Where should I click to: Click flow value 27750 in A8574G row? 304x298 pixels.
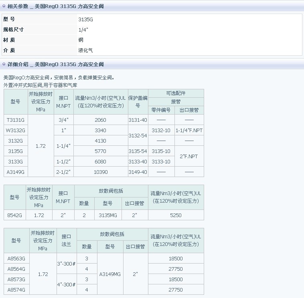point(176,290)
